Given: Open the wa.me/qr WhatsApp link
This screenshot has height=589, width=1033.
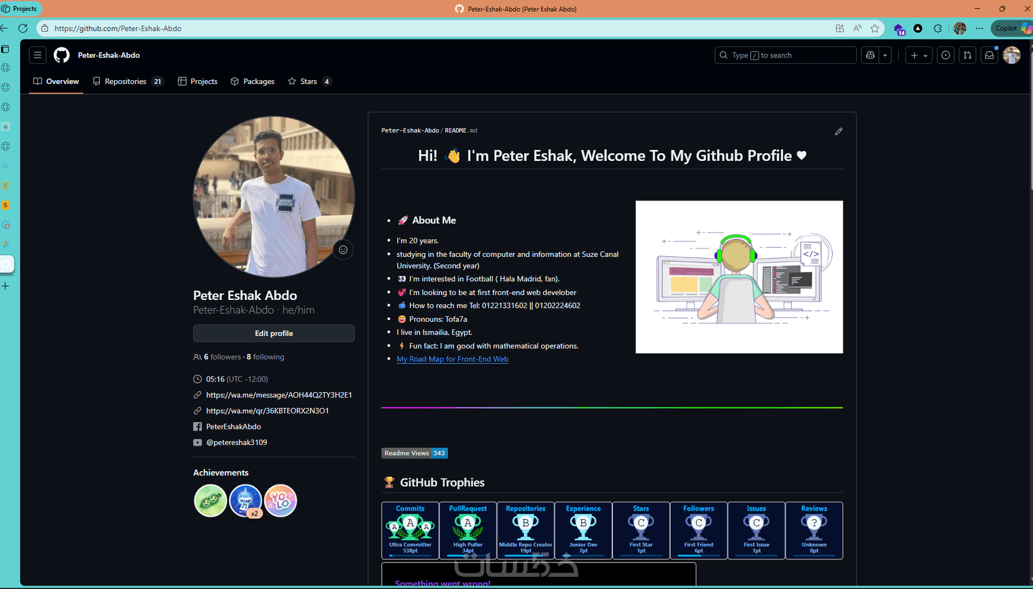Looking at the screenshot, I should click(267, 411).
